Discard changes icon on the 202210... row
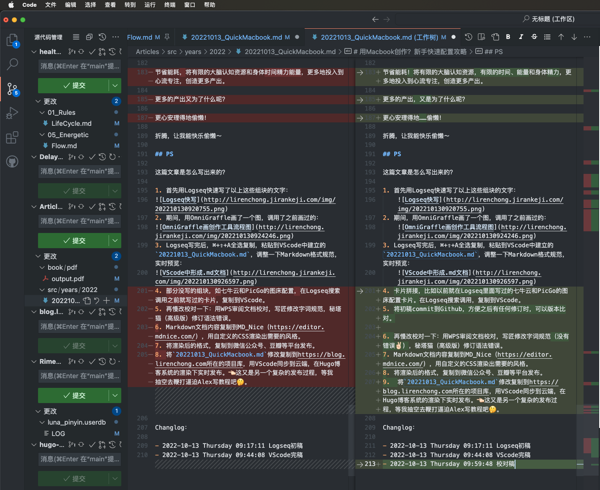 coord(97,300)
